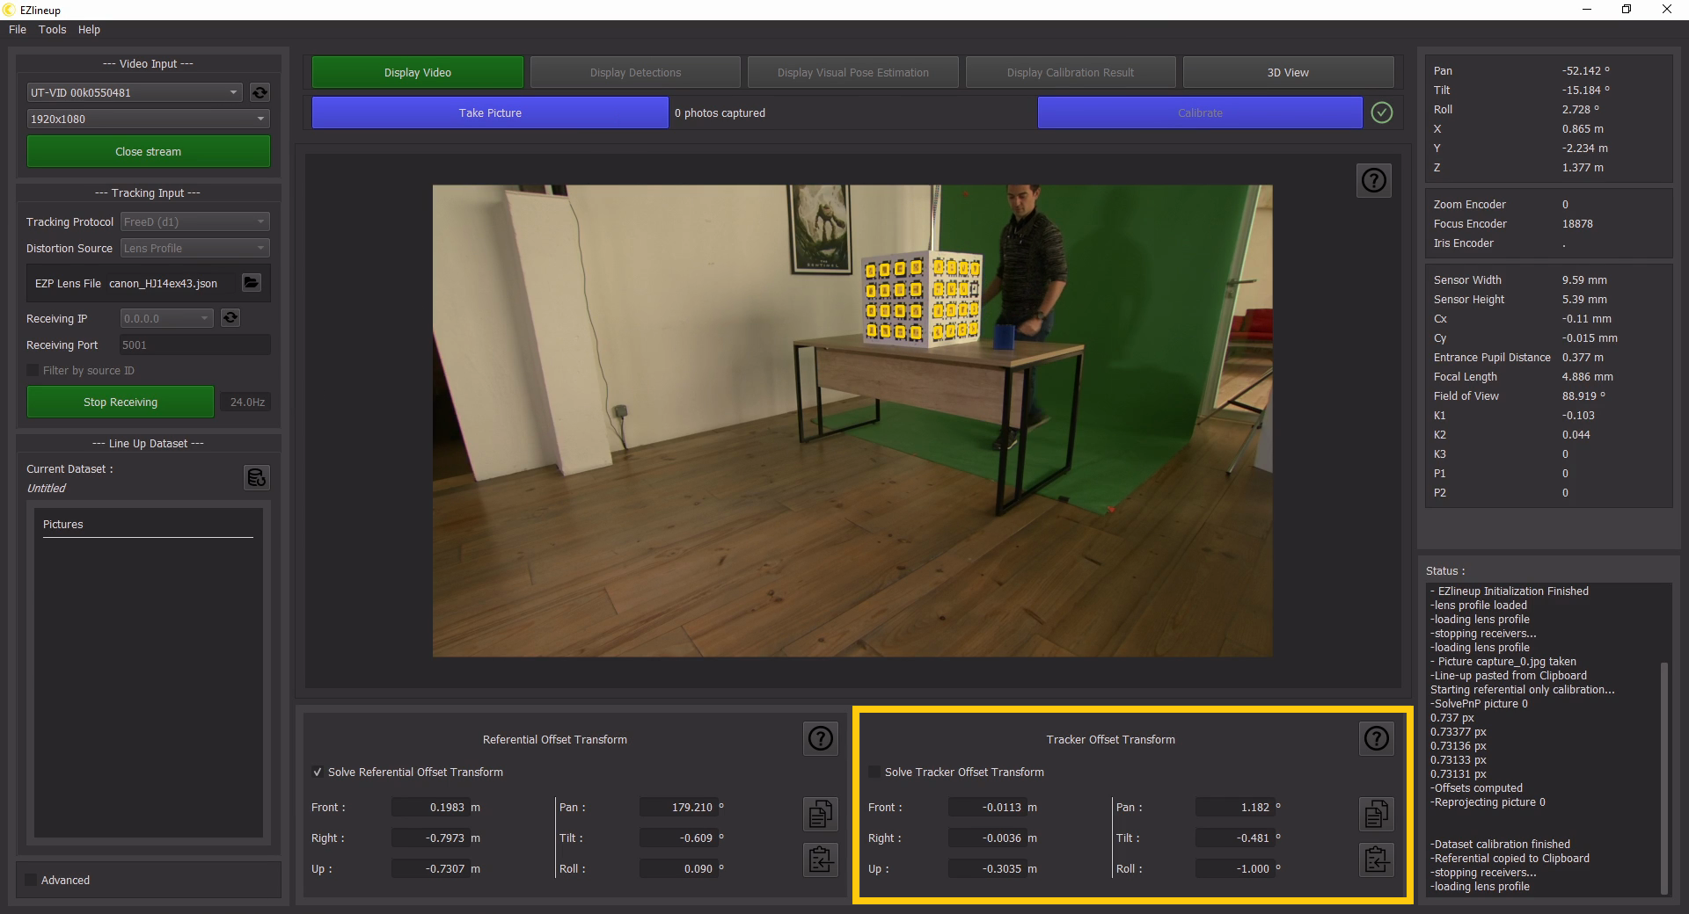Enable Solve Tracker Offset Transform

coord(874,773)
